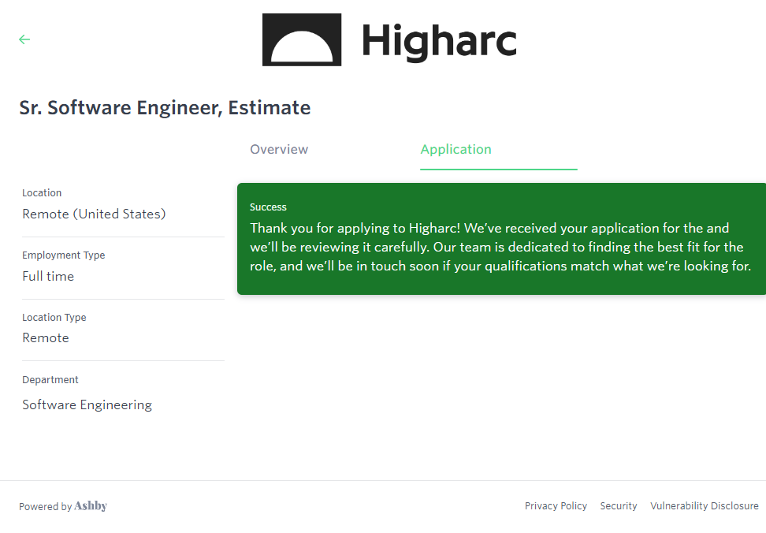Click the thank-you message in green banner
This screenshot has height=533, width=766.
500,247
